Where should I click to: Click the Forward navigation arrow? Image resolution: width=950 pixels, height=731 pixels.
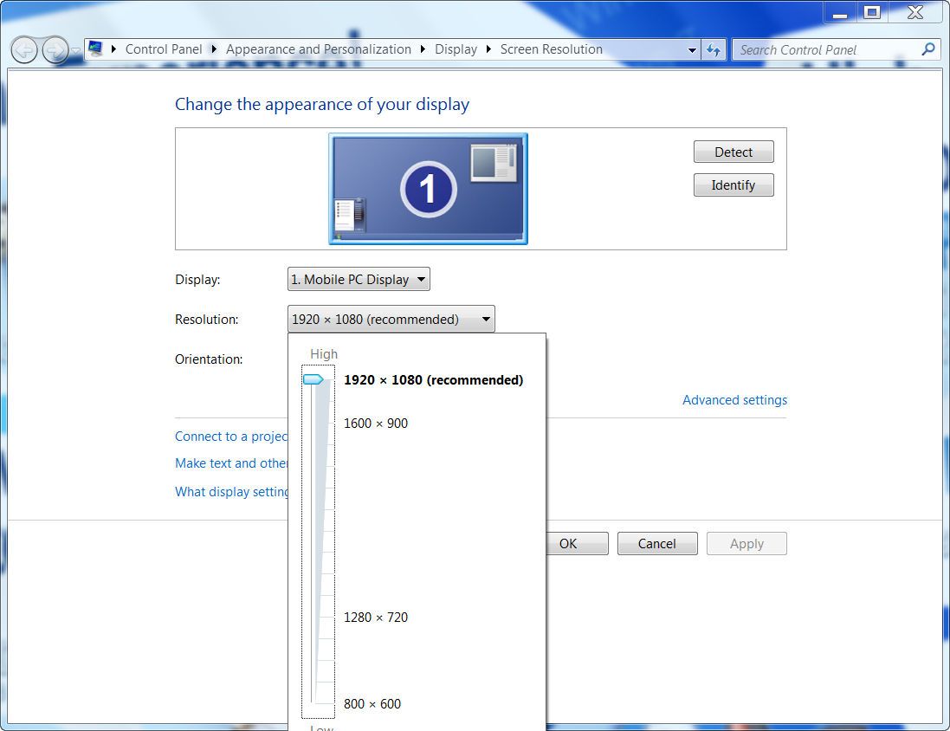pyautogui.click(x=55, y=50)
